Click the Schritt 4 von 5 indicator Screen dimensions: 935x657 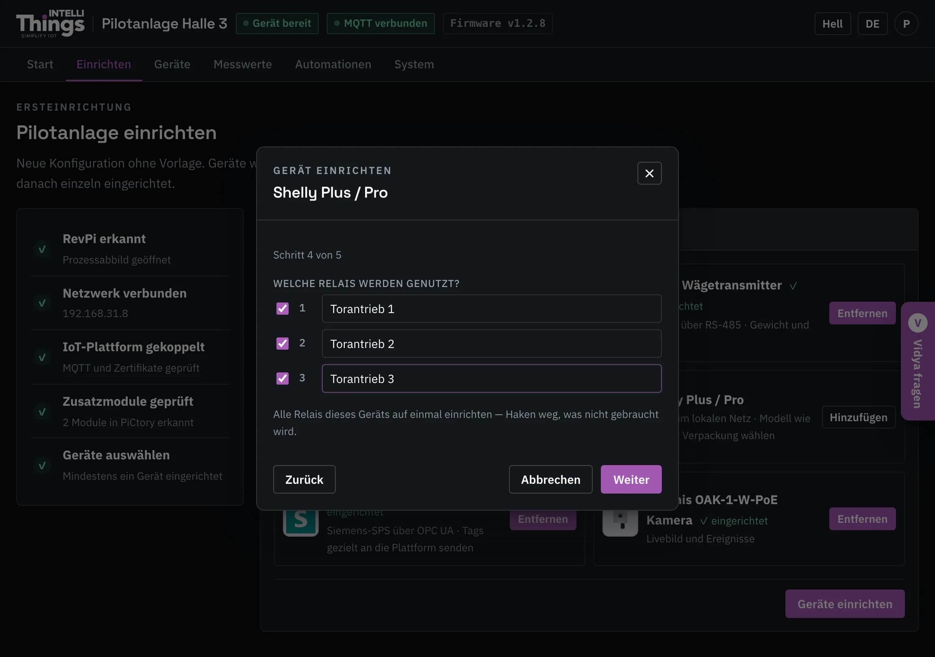(x=307, y=255)
